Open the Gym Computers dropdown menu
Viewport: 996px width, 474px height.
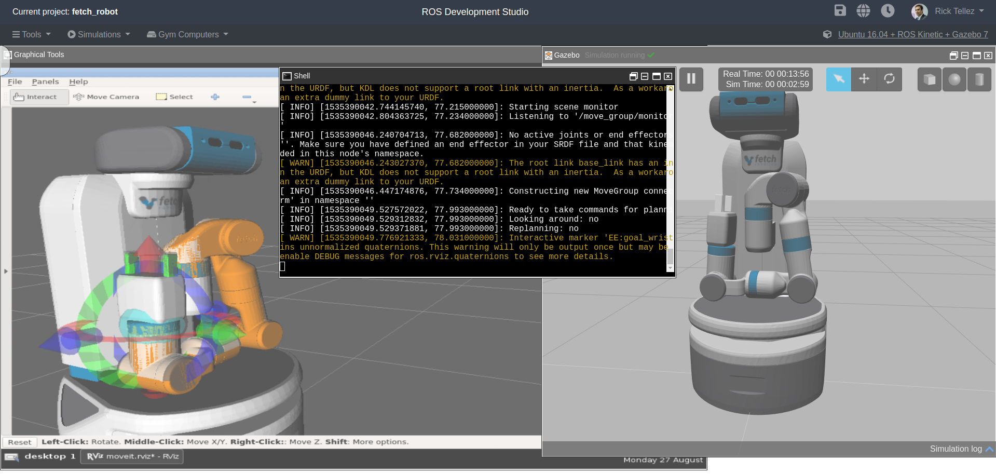pyautogui.click(x=187, y=34)
